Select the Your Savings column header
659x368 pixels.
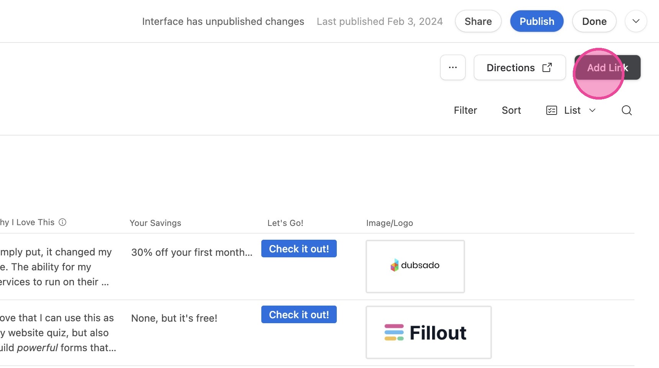tap(155, 223)
